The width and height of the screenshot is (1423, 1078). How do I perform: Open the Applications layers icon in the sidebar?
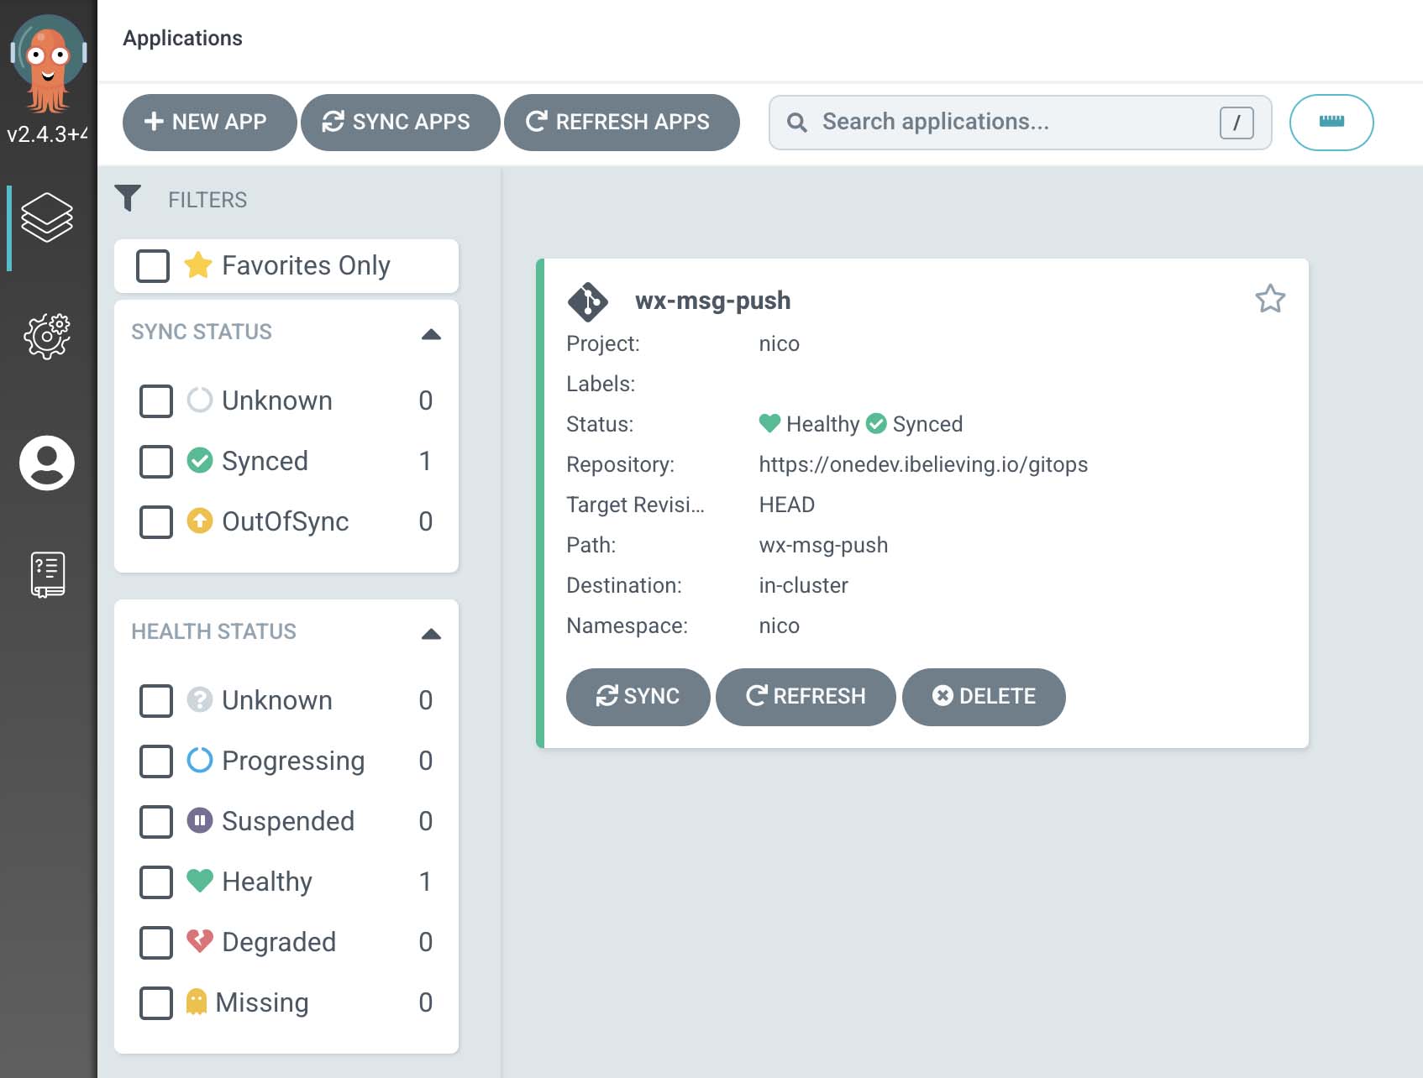47,217
